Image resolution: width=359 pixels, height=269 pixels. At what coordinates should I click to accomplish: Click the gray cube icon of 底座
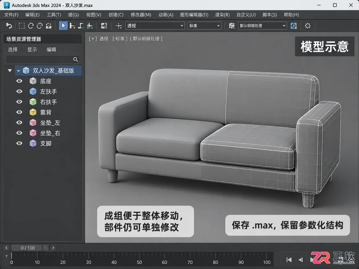coord(33,81)
